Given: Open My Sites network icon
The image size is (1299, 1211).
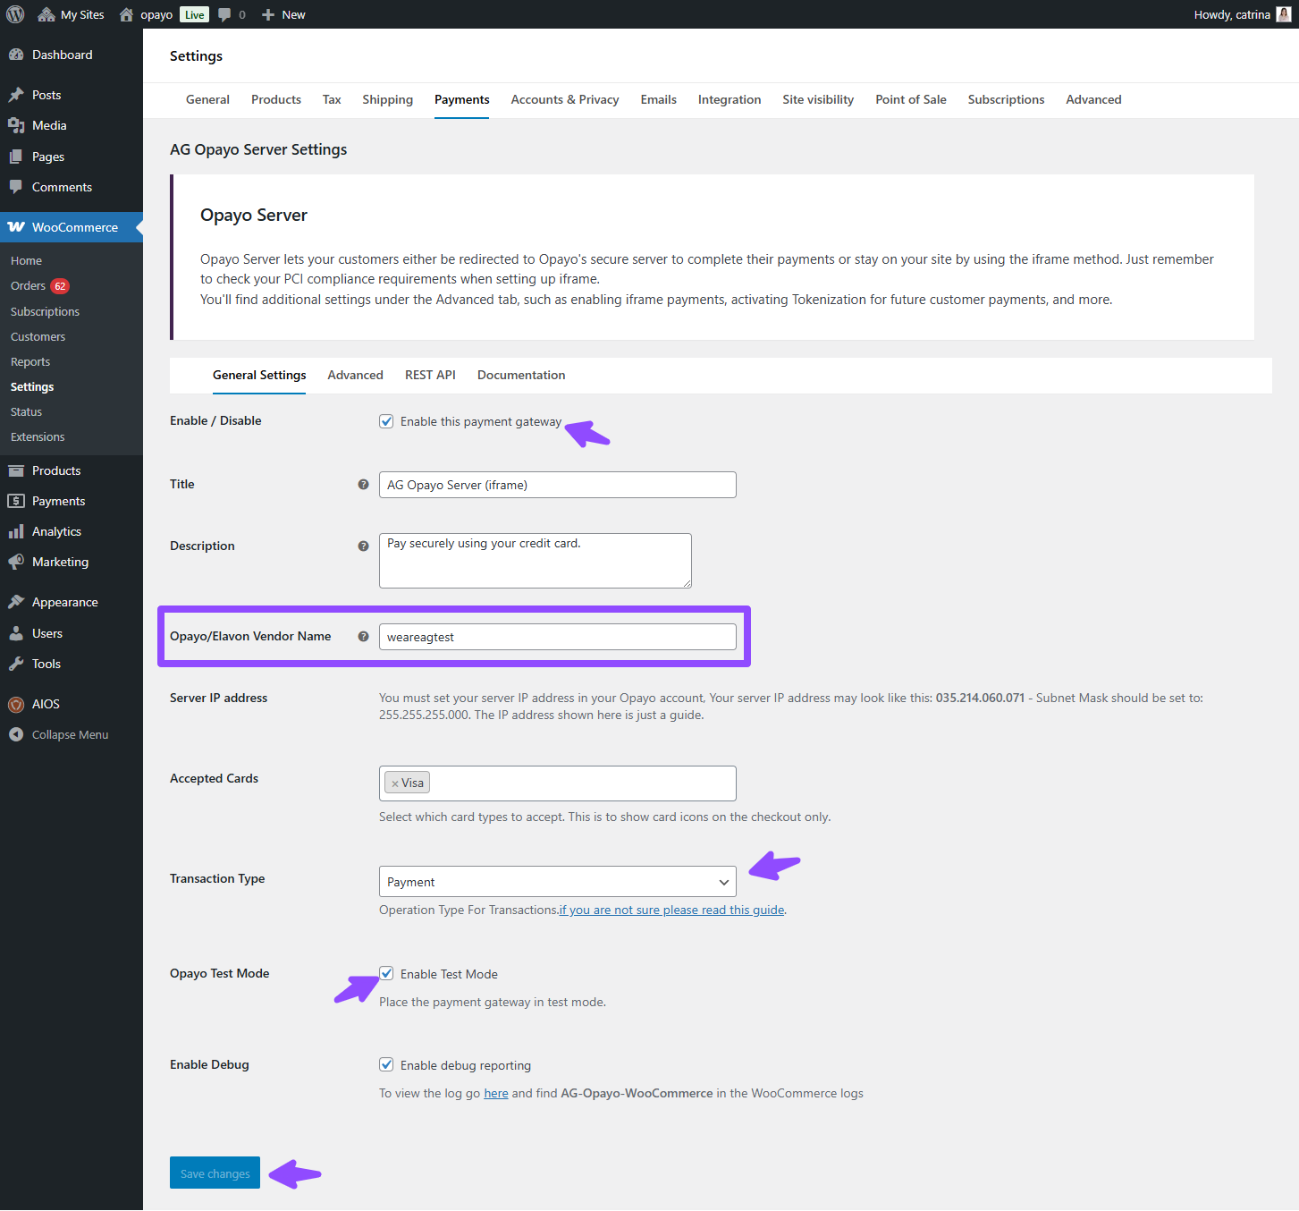Looking at the screenshot, I should point(46,14).
